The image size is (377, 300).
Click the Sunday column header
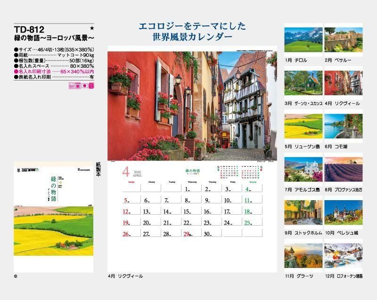coord(131,182)
